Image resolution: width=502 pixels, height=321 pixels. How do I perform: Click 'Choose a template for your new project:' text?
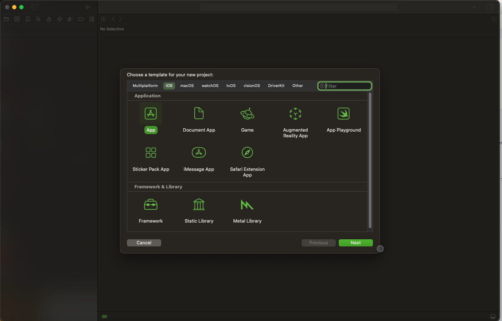click(170, 75)
